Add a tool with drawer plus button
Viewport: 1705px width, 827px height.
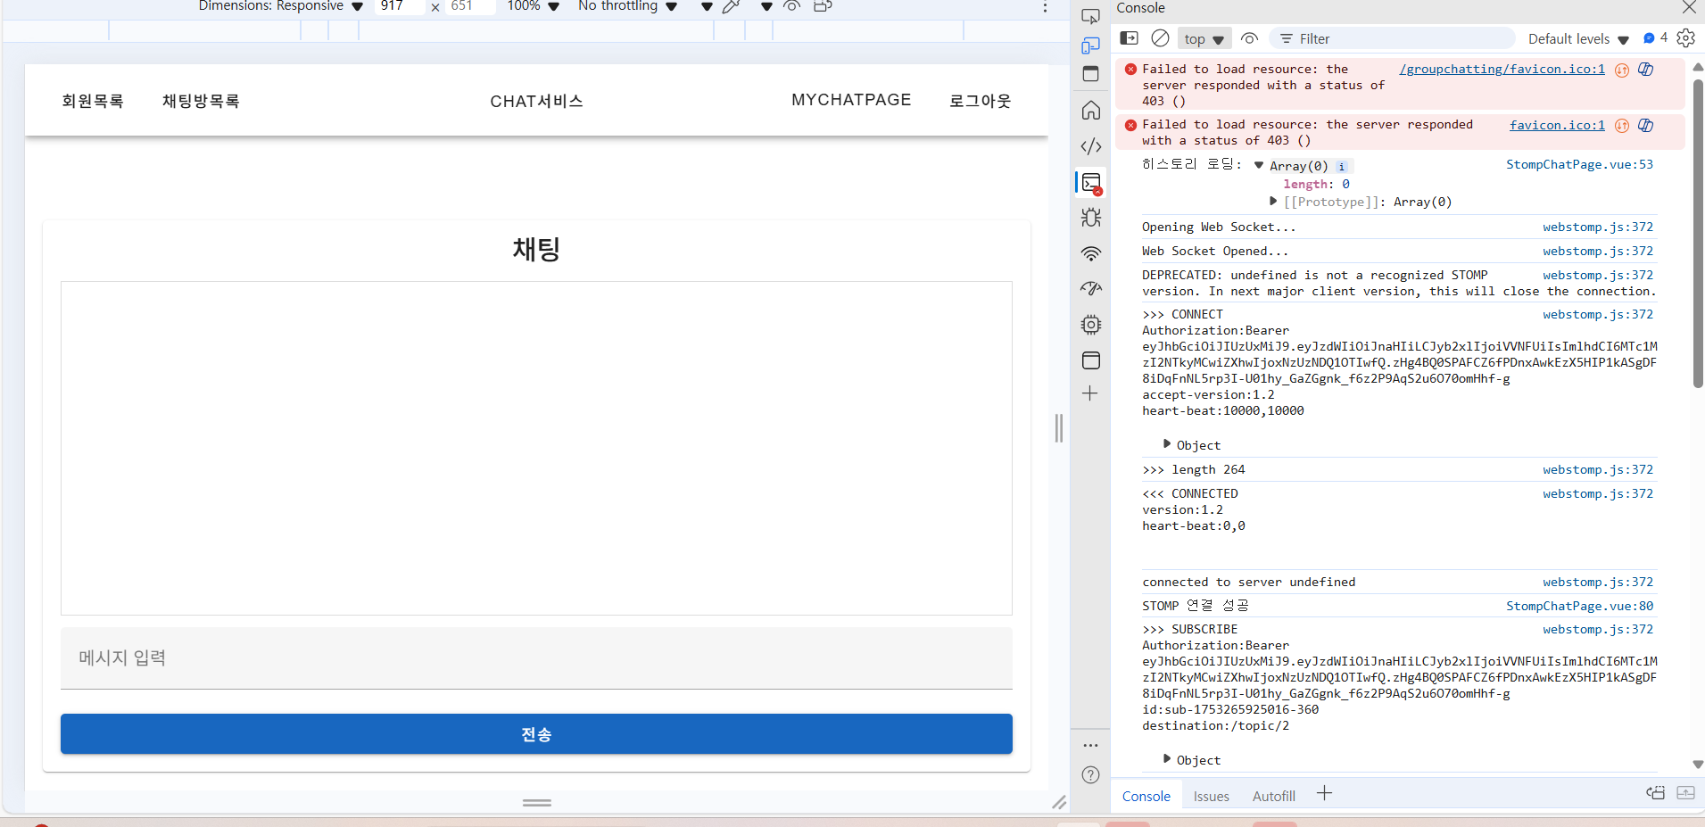pos(1324,793)
